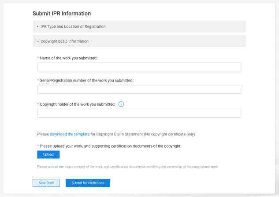Open the IPR Type and Location of Registration section
The width and height of the screenshot is (279, 197).
[x=73, y=26]
